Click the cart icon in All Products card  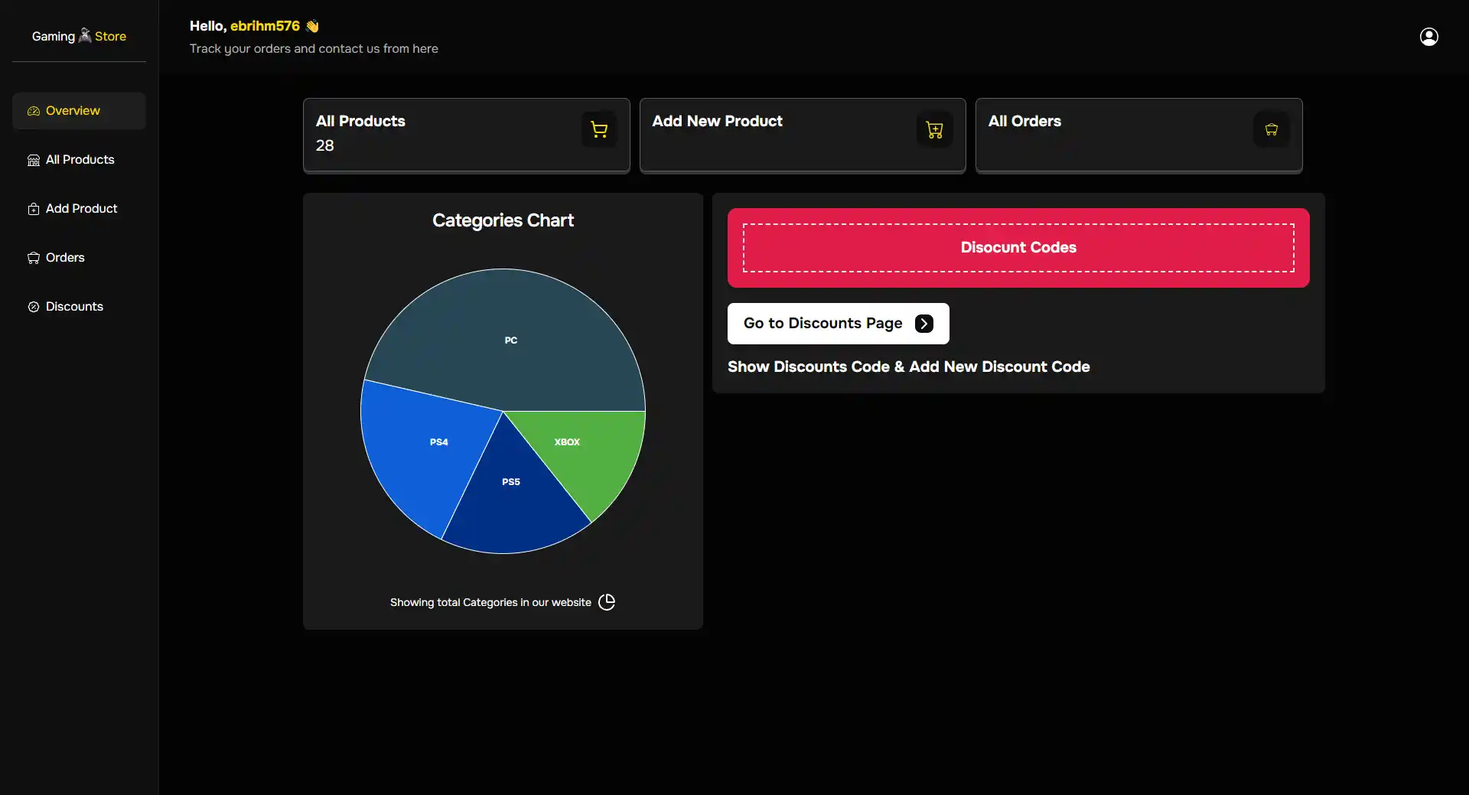click(599, 130)
